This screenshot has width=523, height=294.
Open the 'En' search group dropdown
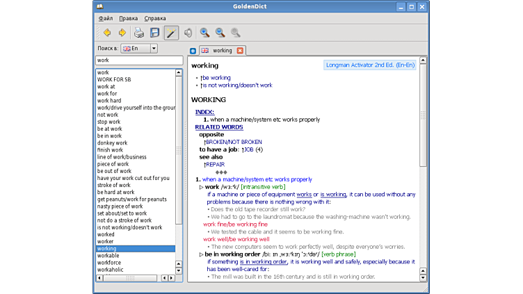click(x=139, y=49)
